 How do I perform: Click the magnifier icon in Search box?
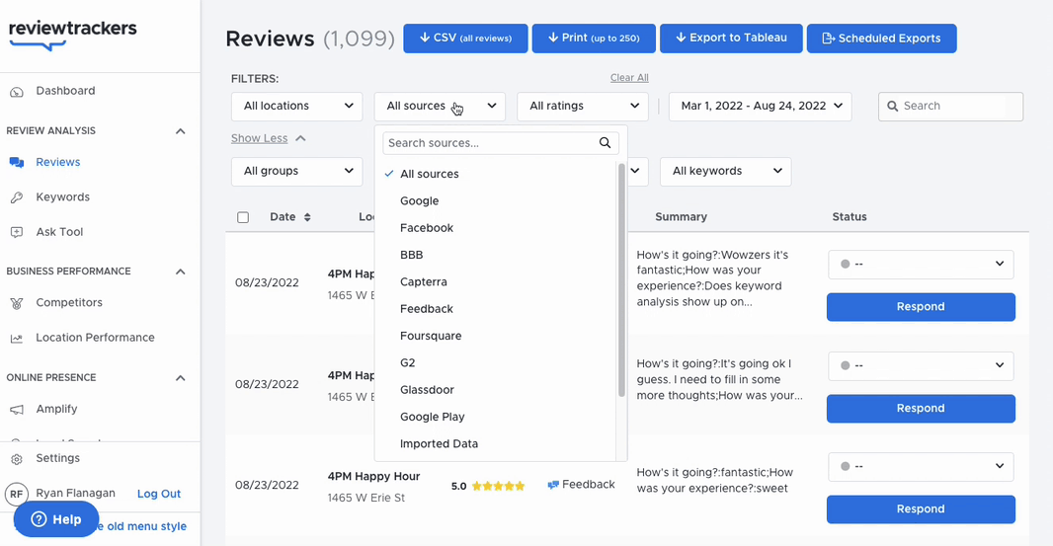[x=893, y=106]
